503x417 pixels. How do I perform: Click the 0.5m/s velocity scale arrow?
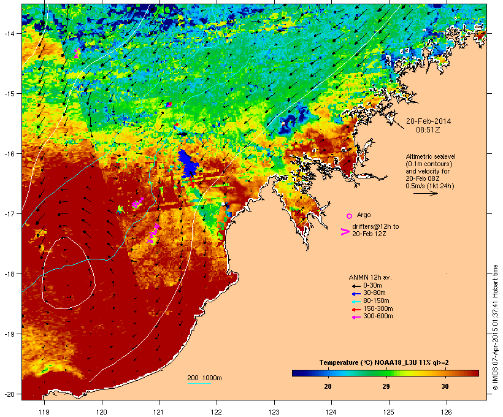(x=425, y=193)
